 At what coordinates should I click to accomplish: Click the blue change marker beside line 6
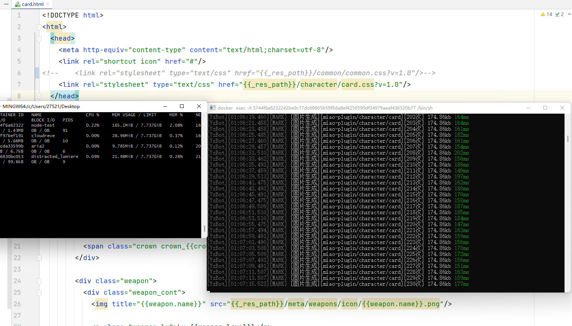pyautogui.click(x=37, y=73)
